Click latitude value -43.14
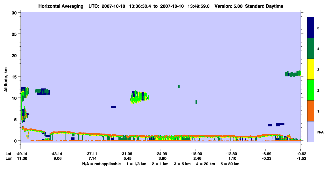The image size is (334, 171). click(56, 154)
